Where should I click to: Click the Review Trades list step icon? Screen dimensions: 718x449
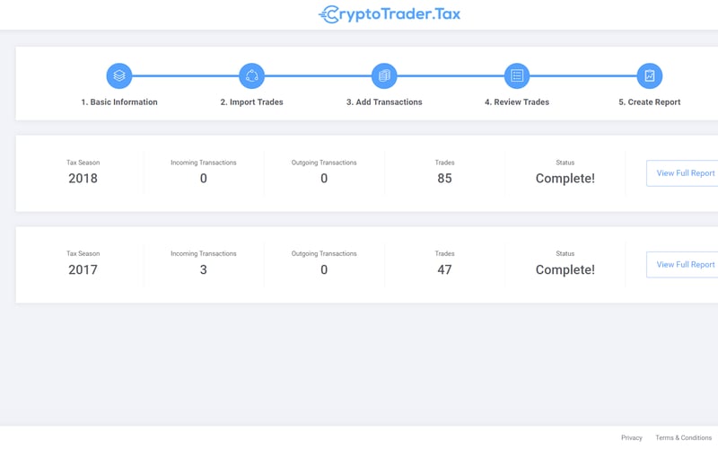tap(517, 75)
